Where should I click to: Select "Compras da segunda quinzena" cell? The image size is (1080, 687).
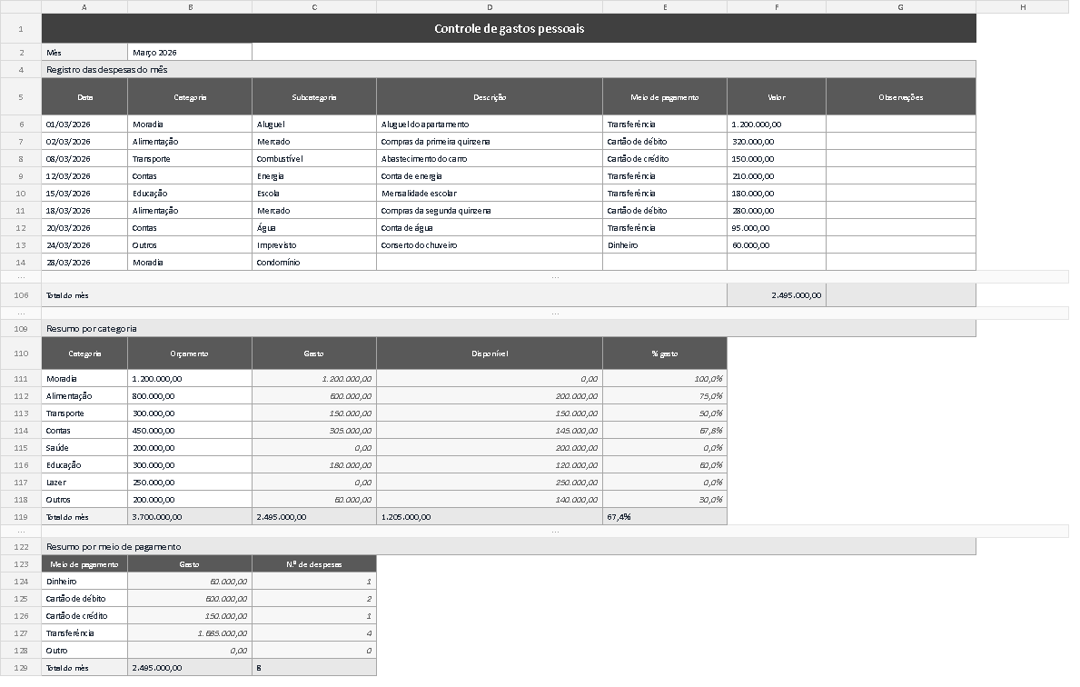point(489,210)
